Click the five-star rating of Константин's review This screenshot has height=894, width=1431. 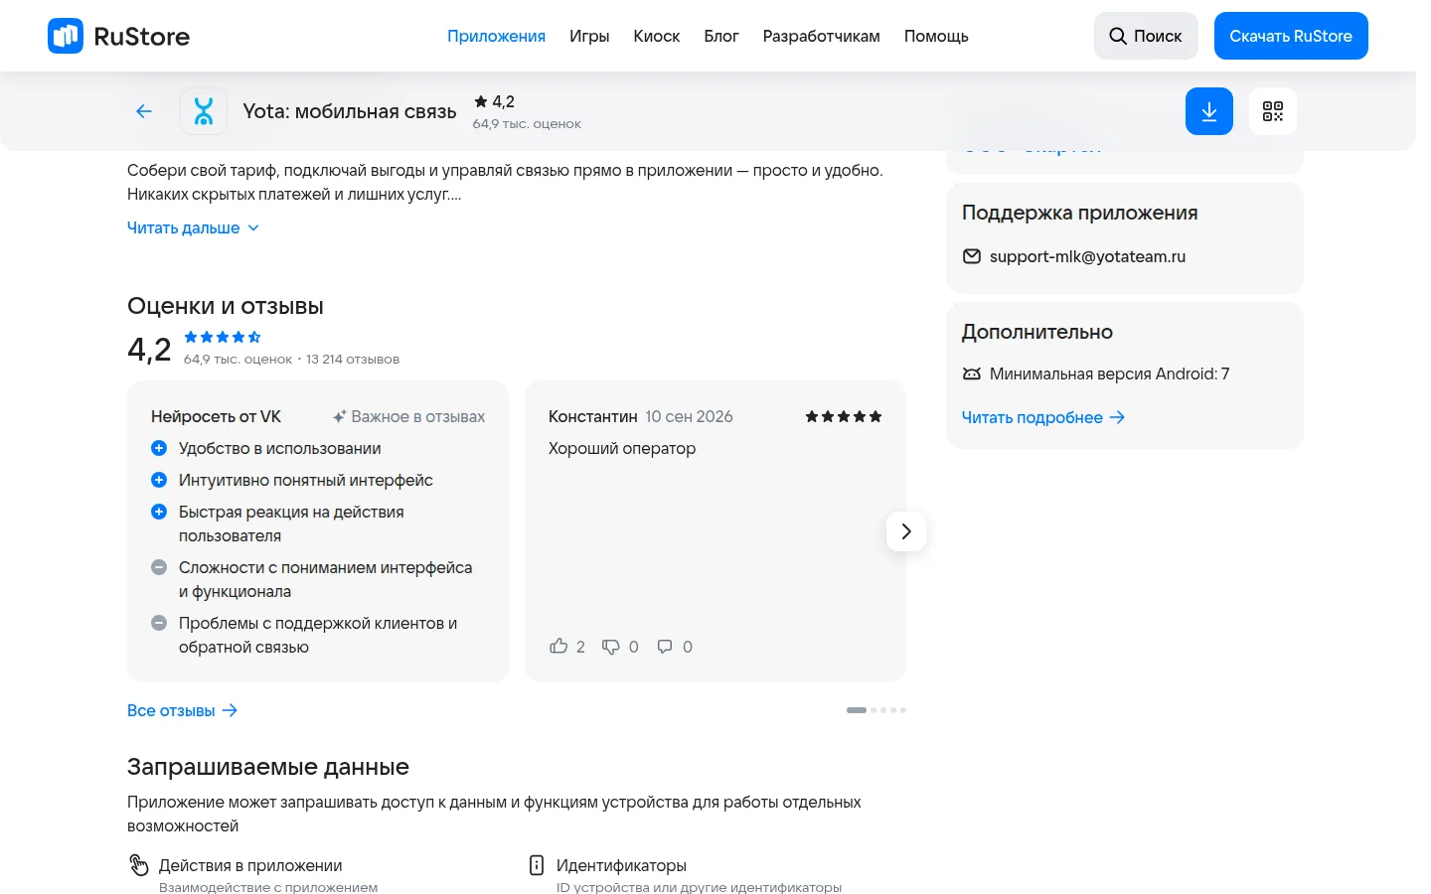(x=844, y=416)
